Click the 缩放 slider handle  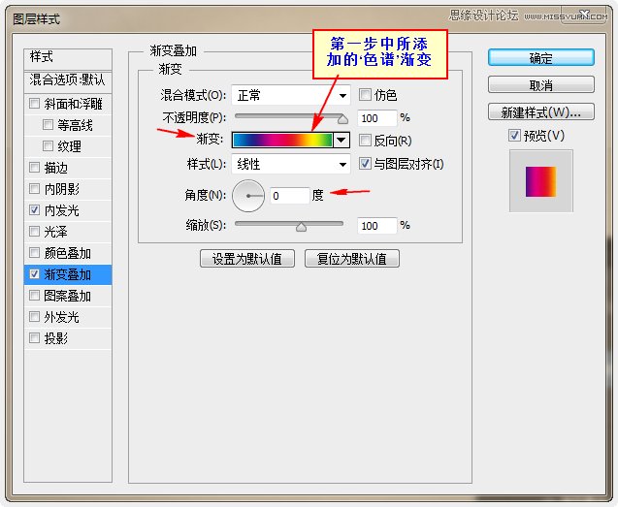301,227
